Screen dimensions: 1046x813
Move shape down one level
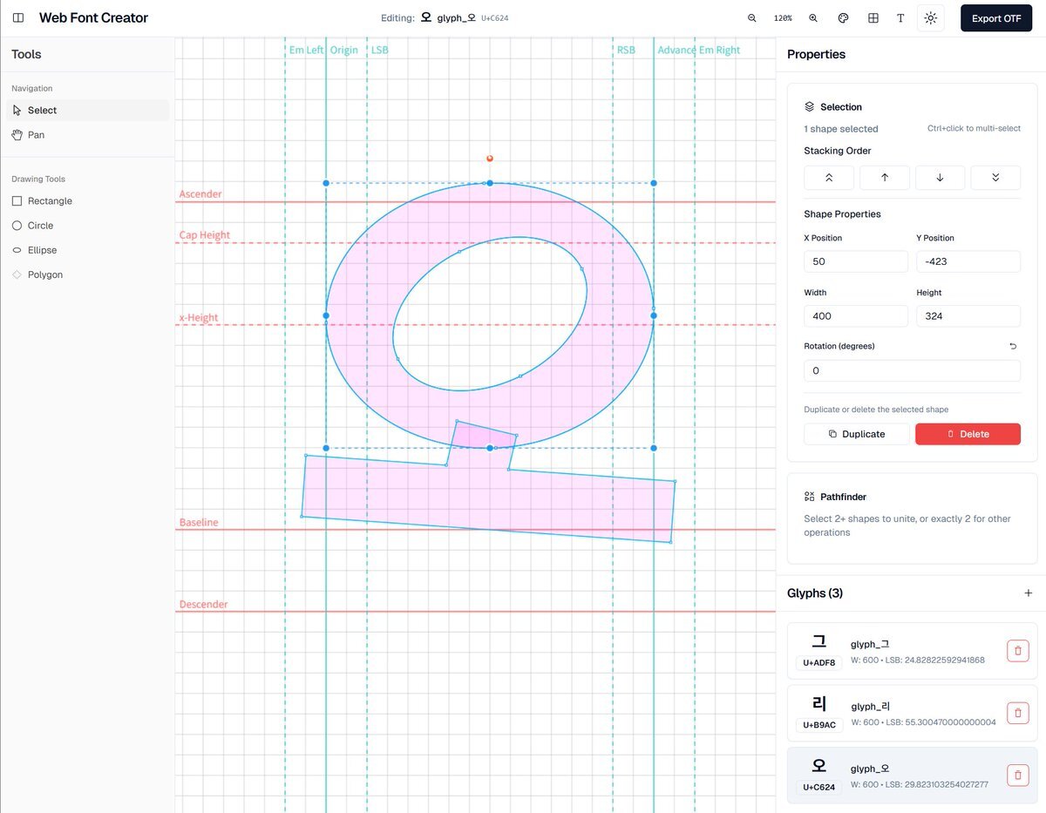click(940, 178)
